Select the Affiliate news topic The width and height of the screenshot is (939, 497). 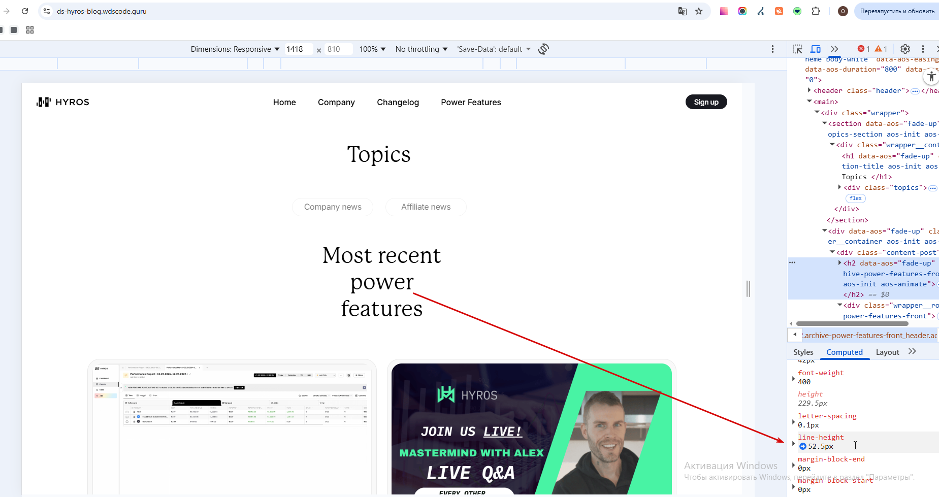point(426,207)
